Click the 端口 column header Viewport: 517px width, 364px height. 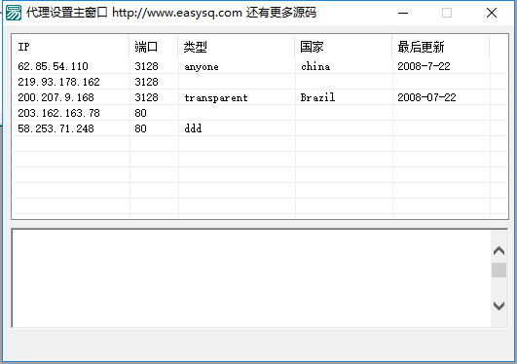pyautogui.click(x=154, y=47)
